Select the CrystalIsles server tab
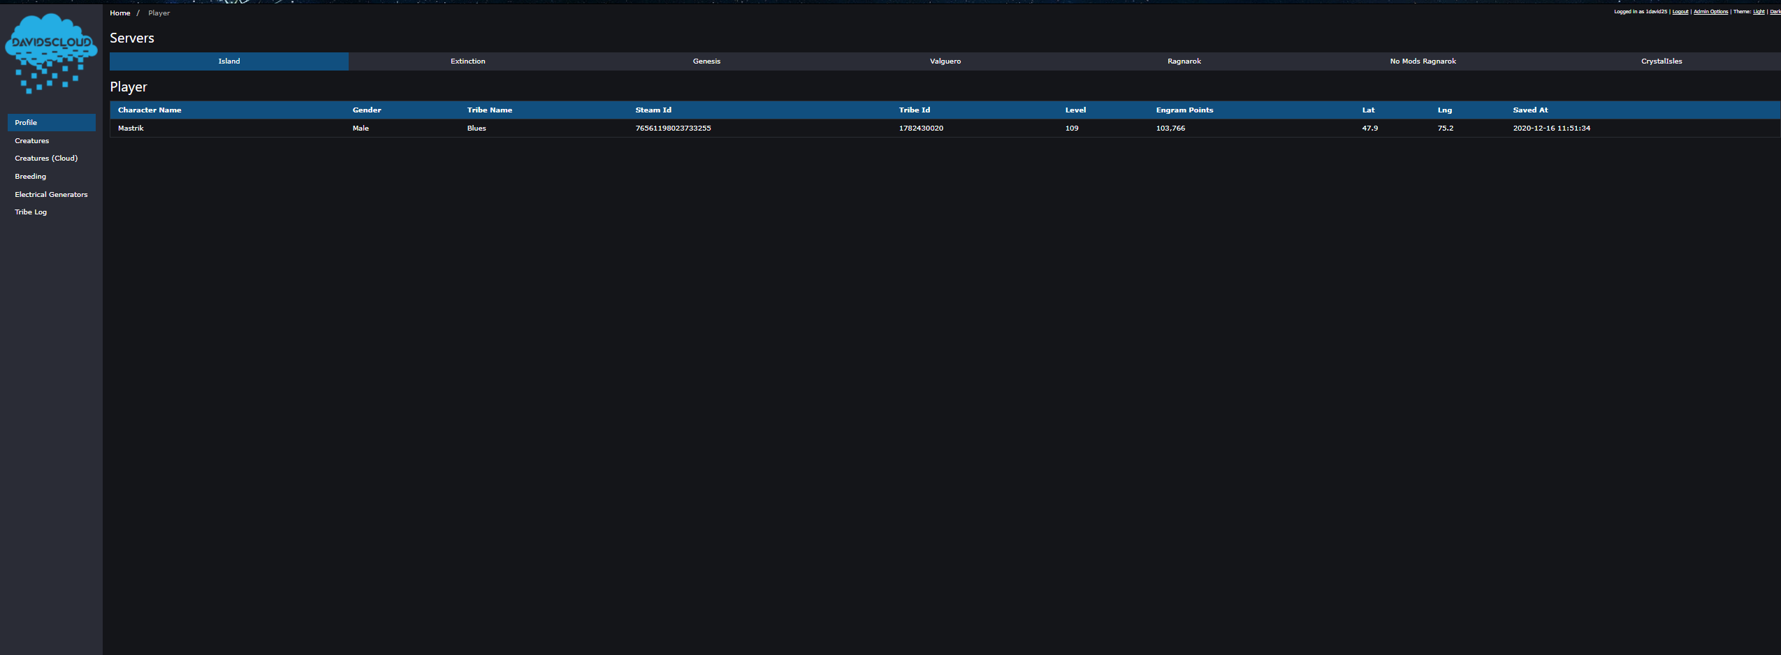This screenshot has width=1781, height=655. pyautogui.click(x=1661, y=61)
